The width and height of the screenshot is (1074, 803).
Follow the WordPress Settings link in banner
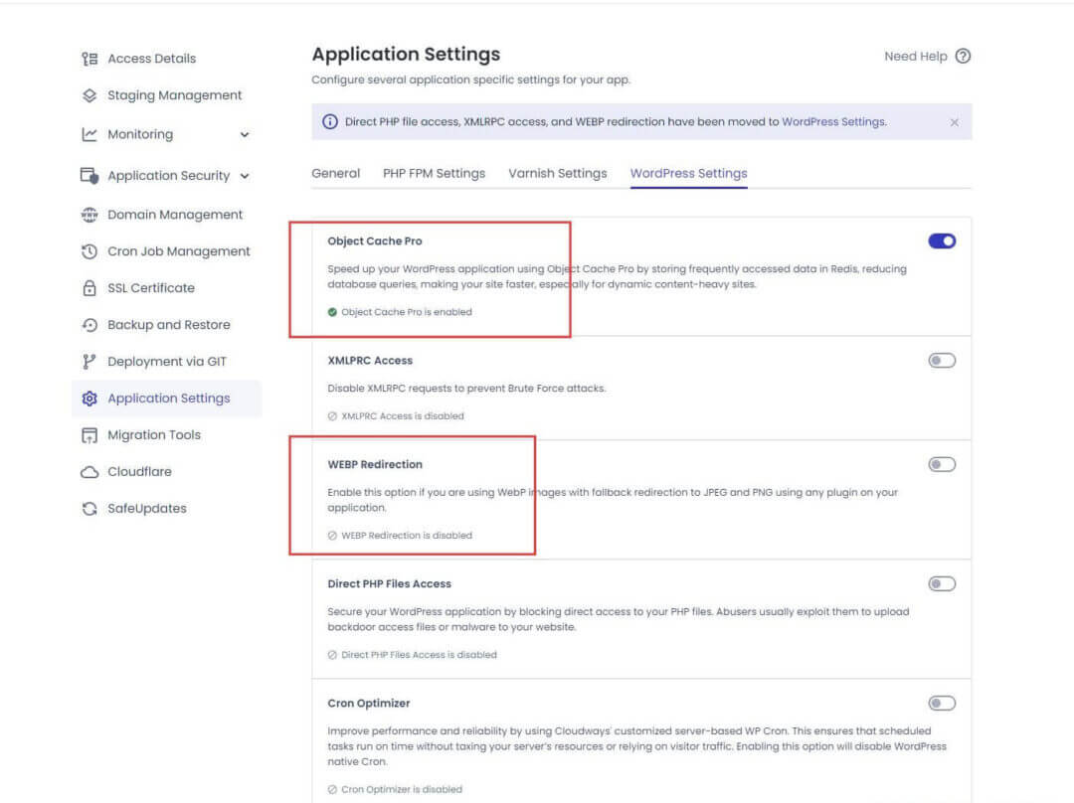[832, 122]
